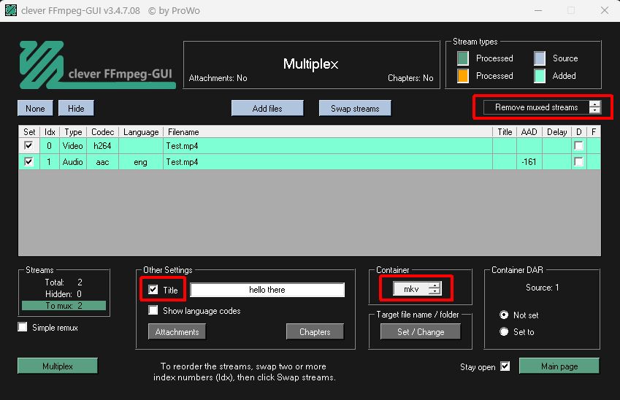Click the blue Source color swatch
The width and height of the screenshot is (620, 400).
540,58
